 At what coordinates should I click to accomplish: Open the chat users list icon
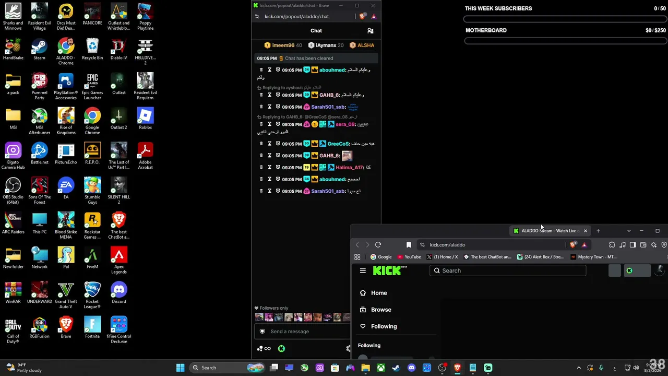point(371,31)
